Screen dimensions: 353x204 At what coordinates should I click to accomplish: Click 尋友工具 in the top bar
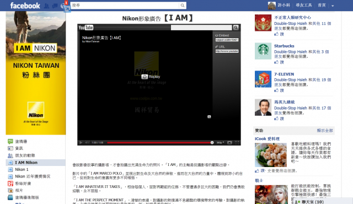304,5
